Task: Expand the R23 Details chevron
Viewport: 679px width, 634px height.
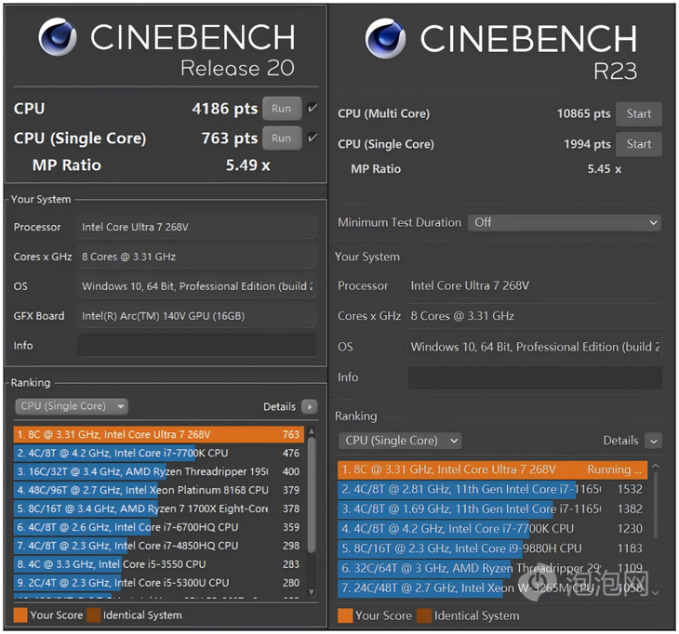Action: coord(654,441)
